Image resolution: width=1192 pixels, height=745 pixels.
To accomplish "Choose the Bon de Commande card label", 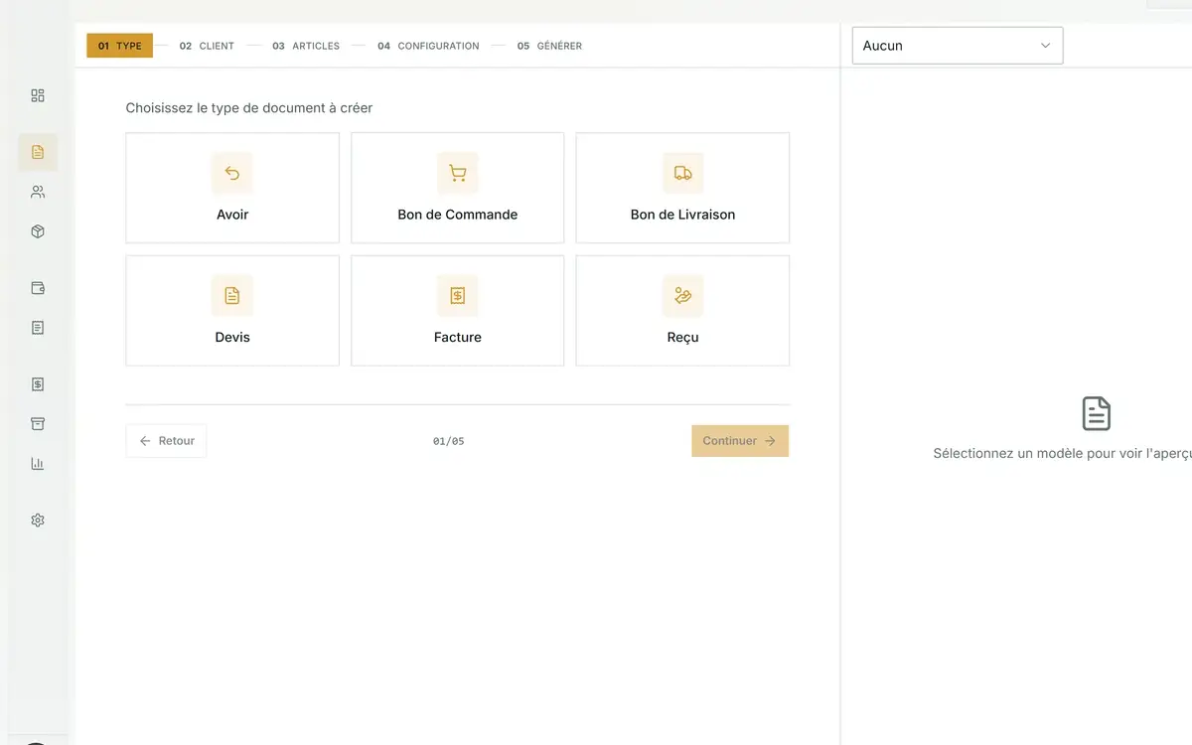I will tap(458, 215).
